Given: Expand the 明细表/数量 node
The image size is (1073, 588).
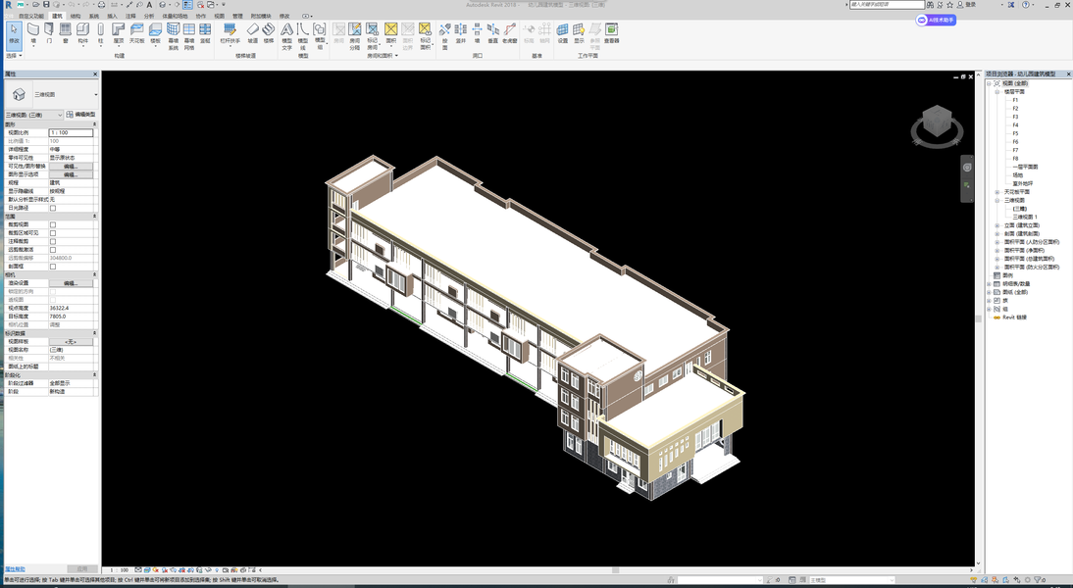Looking at the screenshot, I should click(x=989, y=284).
